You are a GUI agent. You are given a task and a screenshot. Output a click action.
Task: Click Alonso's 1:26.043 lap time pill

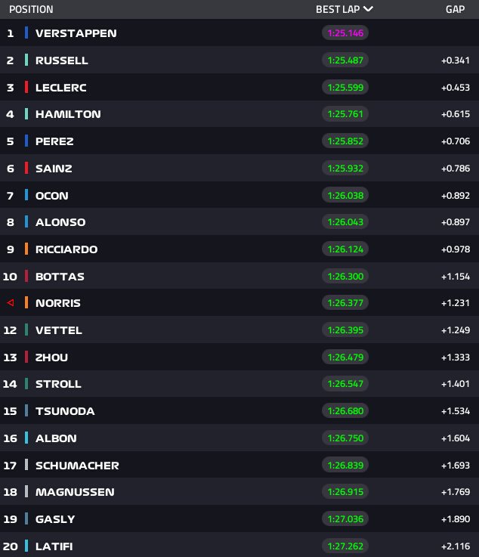345,222
